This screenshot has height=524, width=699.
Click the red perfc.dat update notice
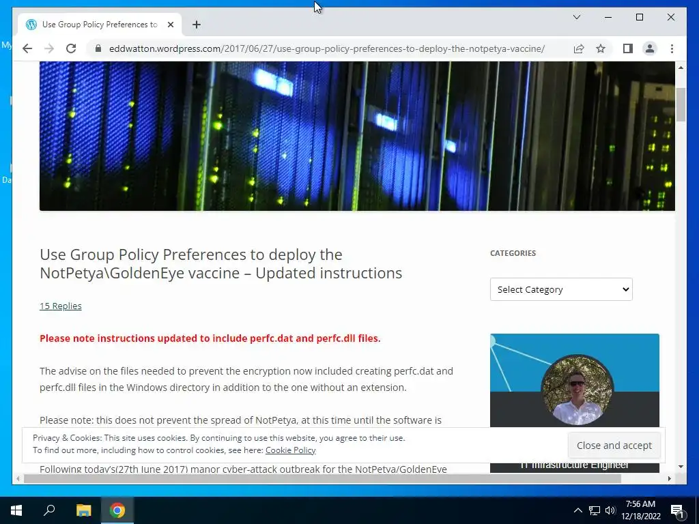click(x=210, y=338)
